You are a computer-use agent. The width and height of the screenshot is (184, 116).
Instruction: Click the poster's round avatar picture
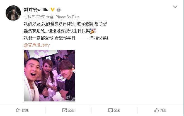click(13, 13)
